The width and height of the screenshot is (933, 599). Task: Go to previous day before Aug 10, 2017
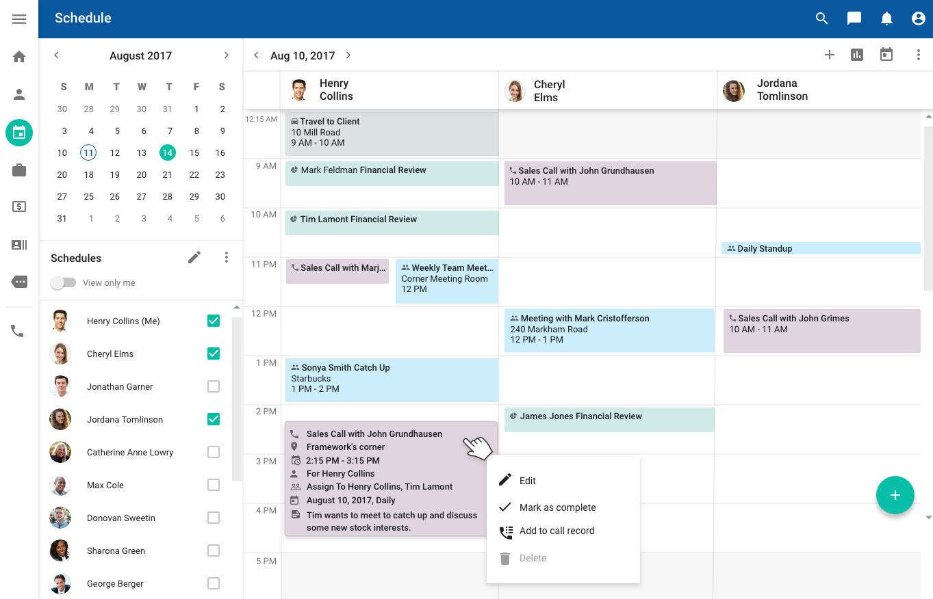(256, 55)
